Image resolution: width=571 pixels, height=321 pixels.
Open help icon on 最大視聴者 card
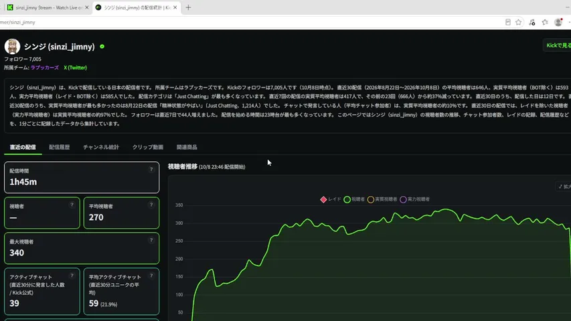pyautogui.click(x=151, y=240)
